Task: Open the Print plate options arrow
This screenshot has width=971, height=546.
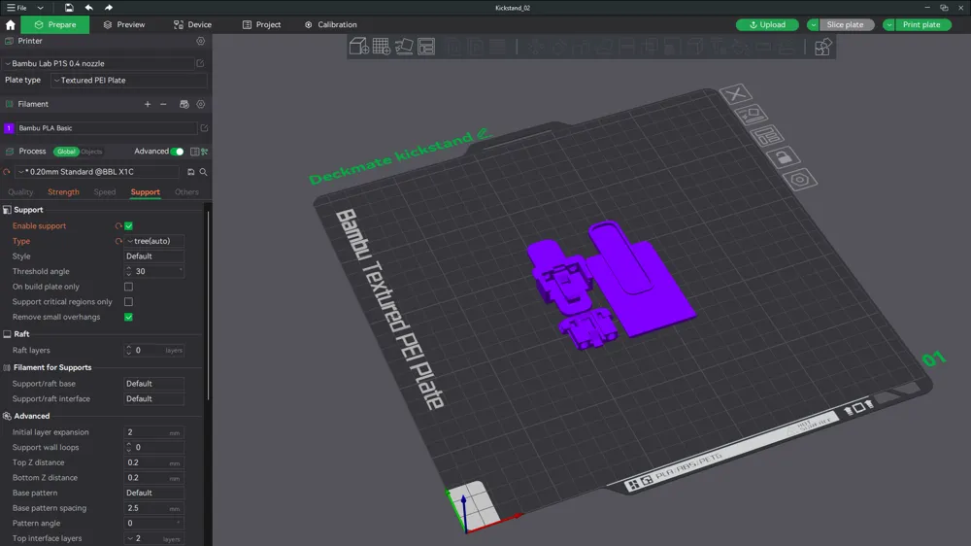Action: click(888, 25)
